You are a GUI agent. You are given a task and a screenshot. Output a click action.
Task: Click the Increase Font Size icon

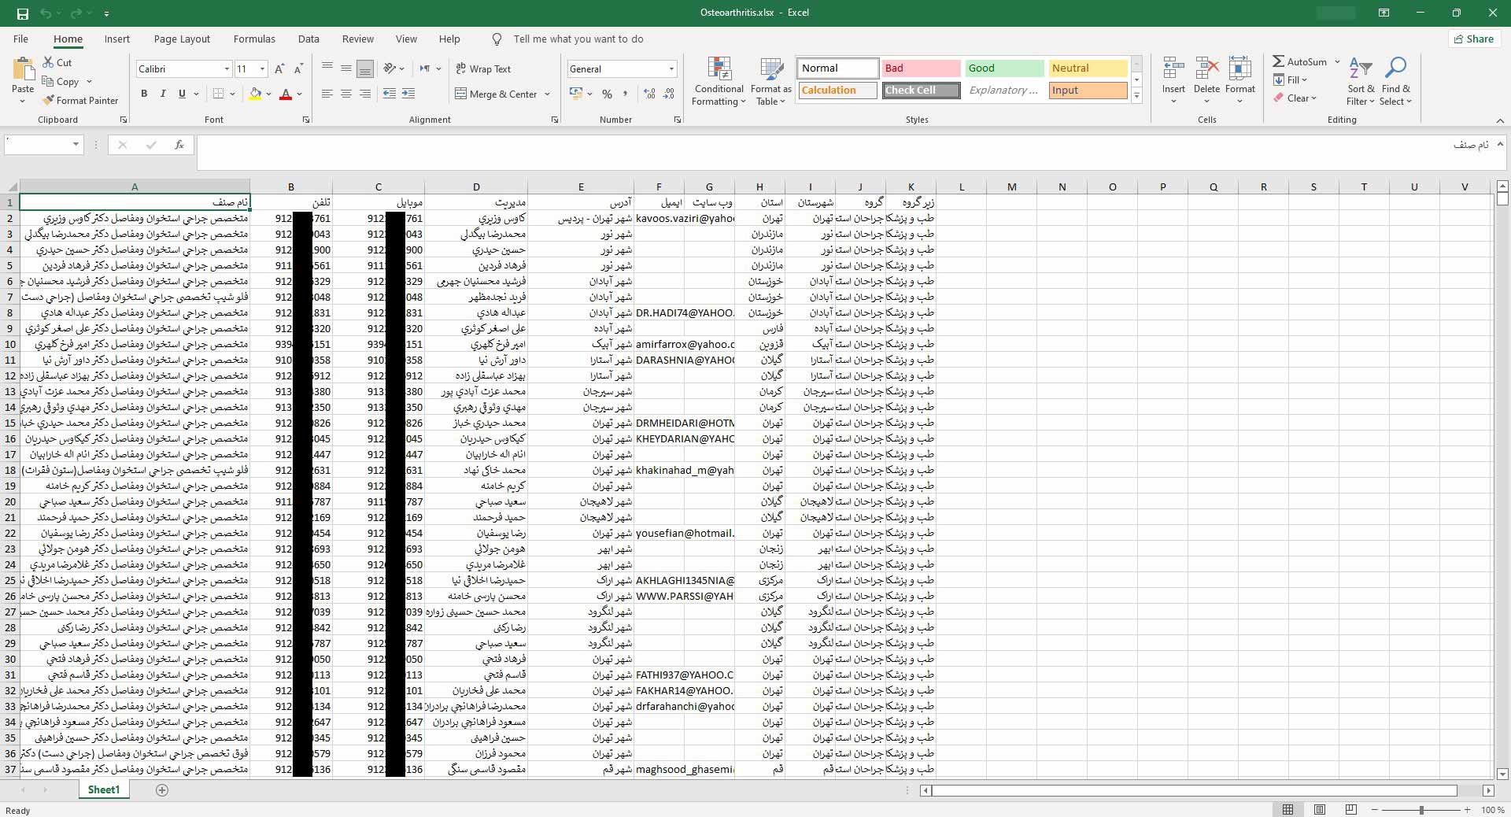tap(279, 69)
